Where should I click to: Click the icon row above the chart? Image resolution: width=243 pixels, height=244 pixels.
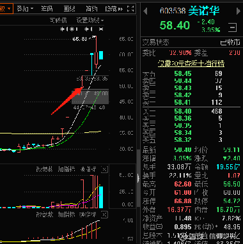pyautogui.click(x=82, y=29)
